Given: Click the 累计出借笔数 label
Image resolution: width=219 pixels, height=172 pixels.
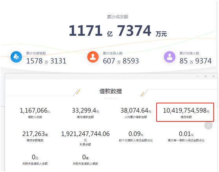Looking at the screenshot, I should pos(36,53).
